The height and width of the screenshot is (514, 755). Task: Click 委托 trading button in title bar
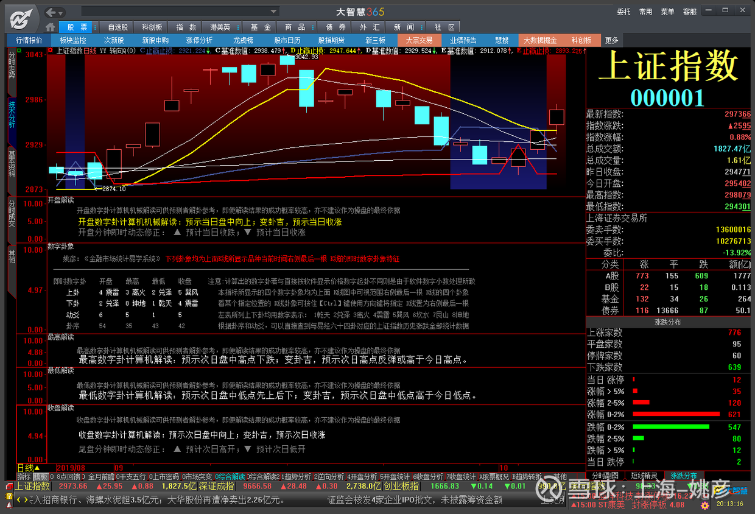[x=623, y=12]
